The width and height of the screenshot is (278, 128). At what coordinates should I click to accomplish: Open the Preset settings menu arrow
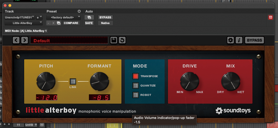coord(79,12)
